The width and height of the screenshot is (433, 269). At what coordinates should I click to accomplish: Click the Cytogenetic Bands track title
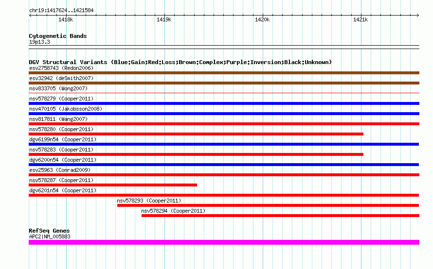tap(58, 36)
